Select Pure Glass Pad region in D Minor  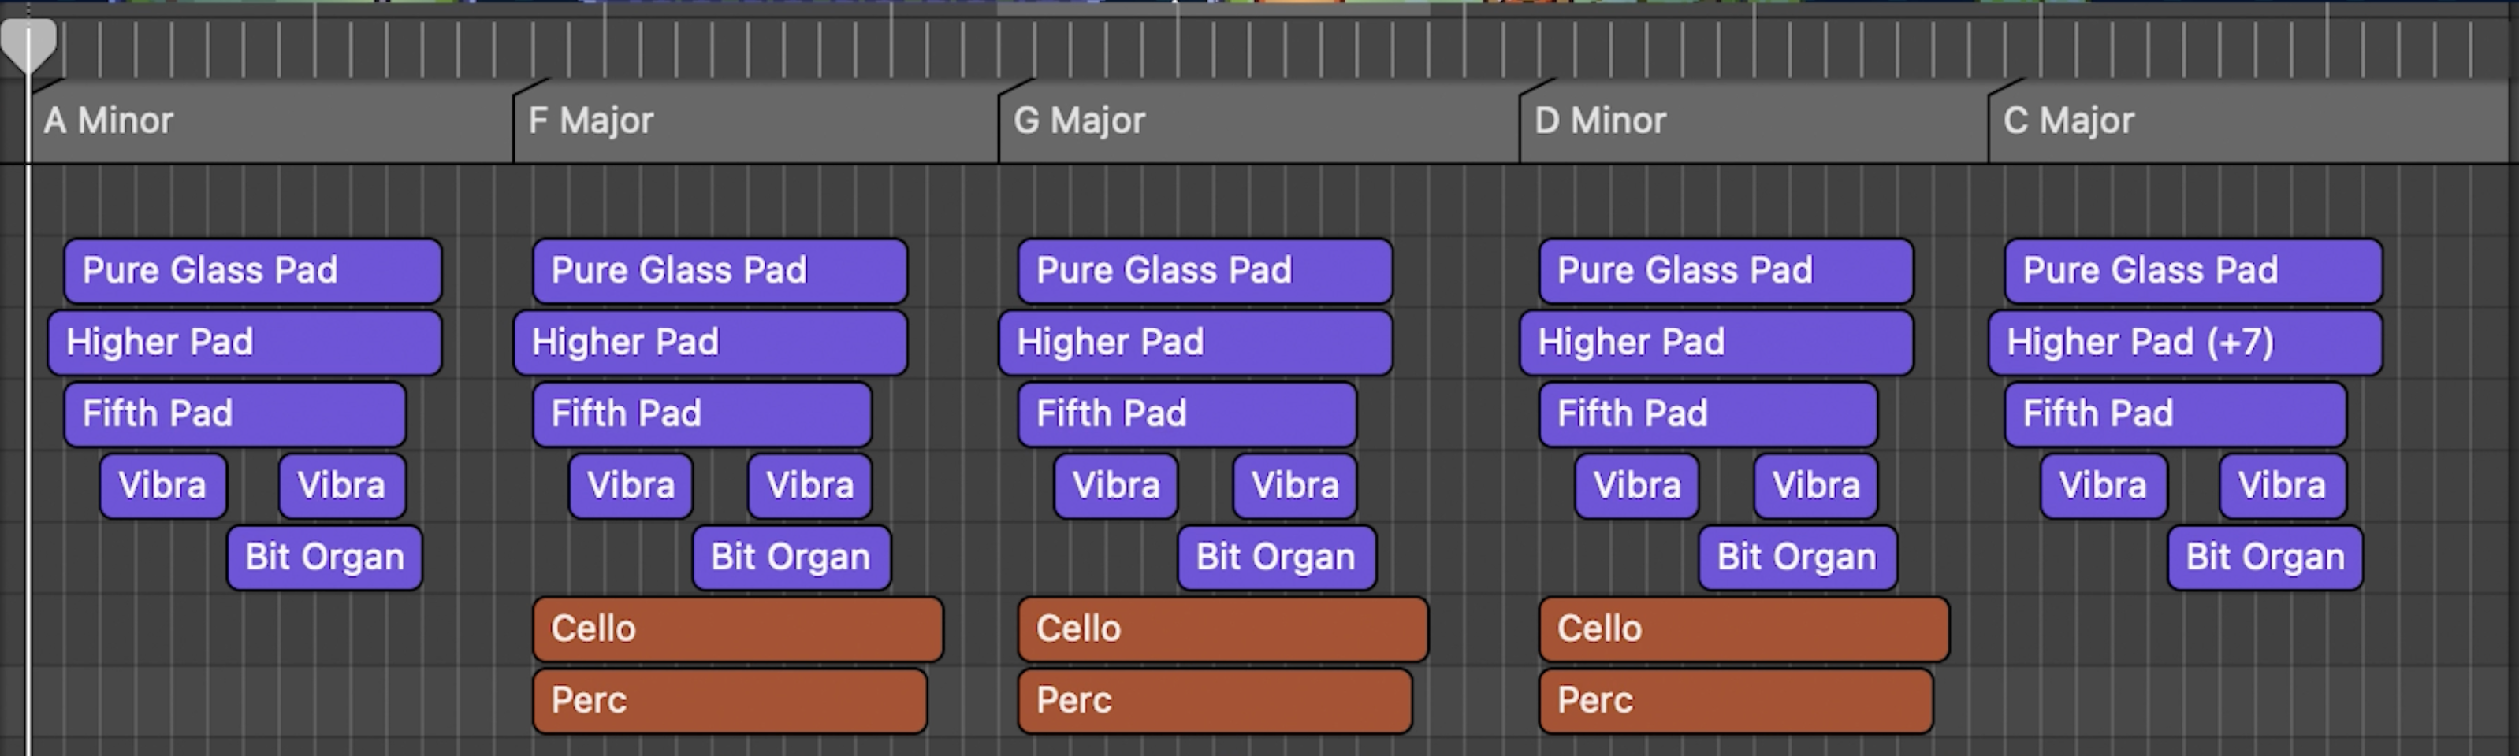click(1726, 271)
